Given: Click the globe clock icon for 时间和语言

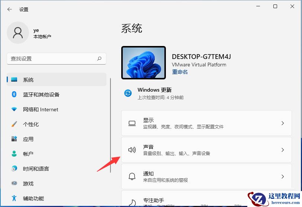Looking at the screenshot, I should point(14,168).
